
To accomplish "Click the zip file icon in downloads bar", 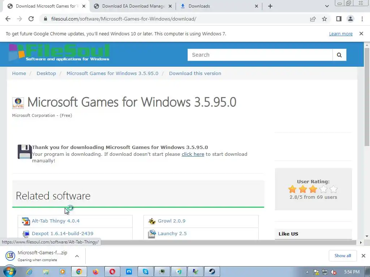I will pyautogui.click(x=10, y=256).
